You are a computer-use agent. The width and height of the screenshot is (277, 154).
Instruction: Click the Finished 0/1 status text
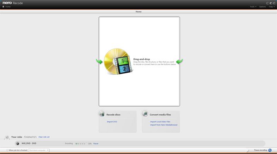(31, 137)
